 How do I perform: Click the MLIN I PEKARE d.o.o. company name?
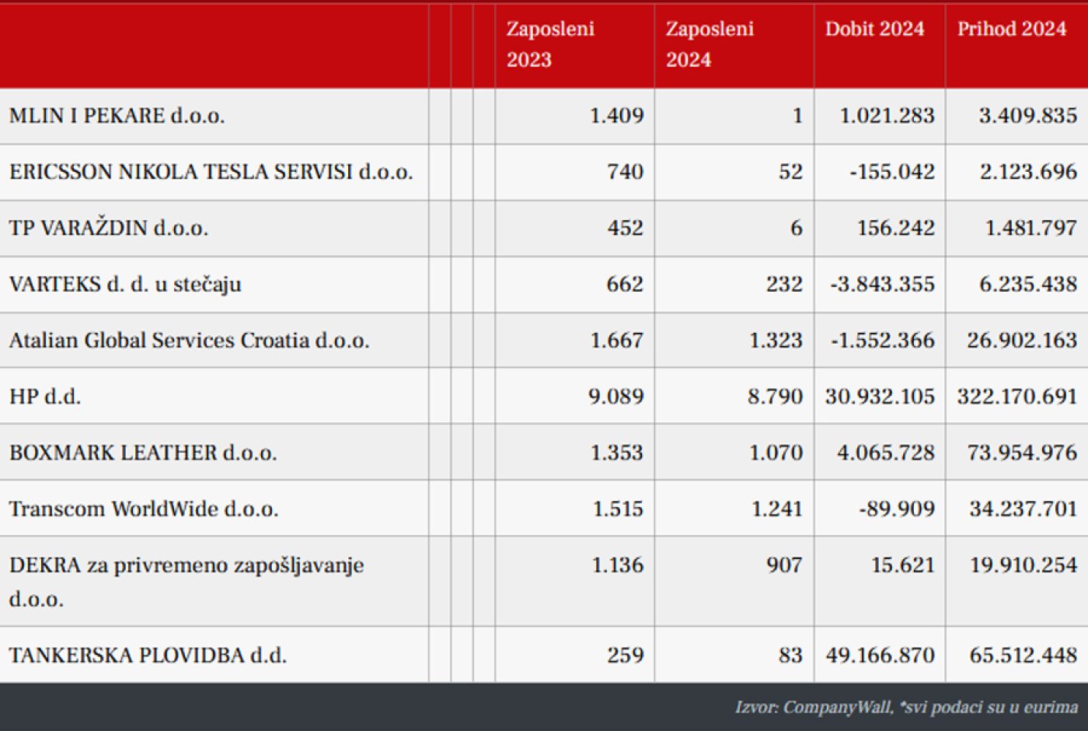pos(117,116)
